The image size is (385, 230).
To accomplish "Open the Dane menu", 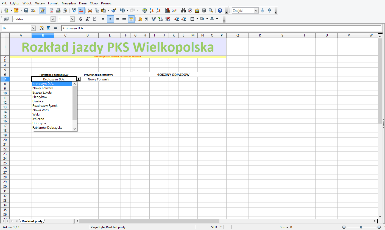I will [x=83, y=3].
